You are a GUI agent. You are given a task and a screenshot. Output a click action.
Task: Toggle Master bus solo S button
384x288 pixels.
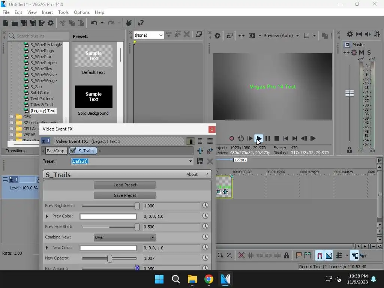[x=369, y=52]
